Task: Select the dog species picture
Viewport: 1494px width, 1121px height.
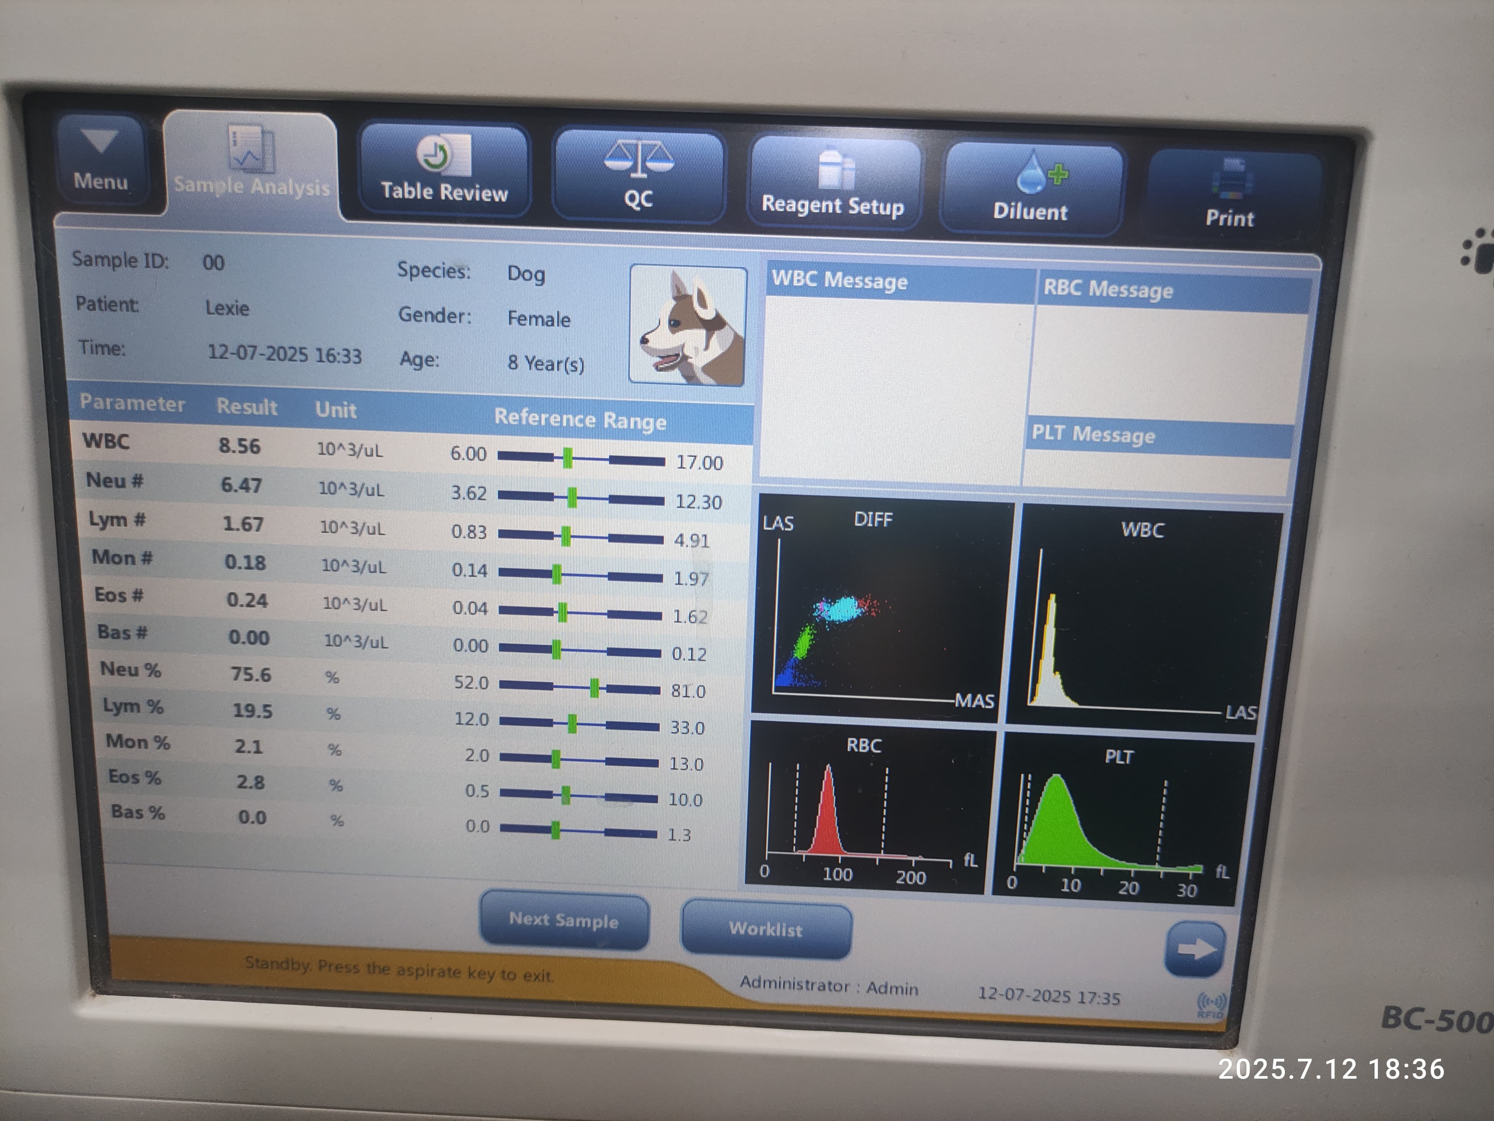Action: point(688,325)
